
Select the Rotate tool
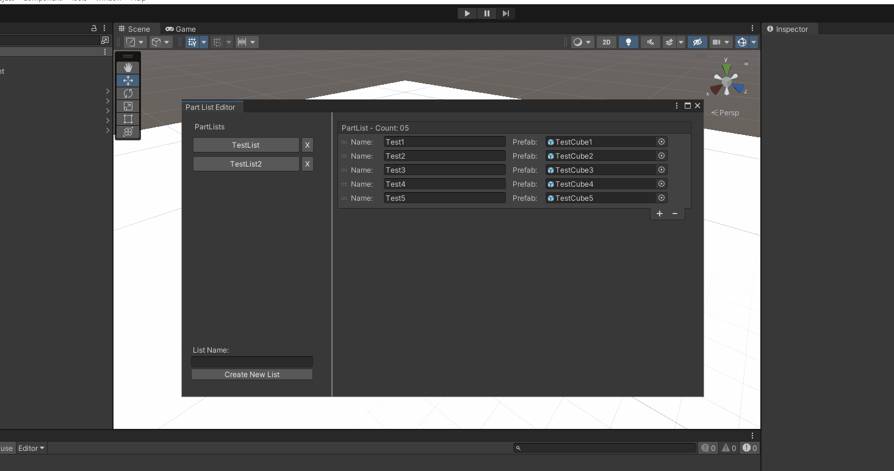[x=128, y=93]
